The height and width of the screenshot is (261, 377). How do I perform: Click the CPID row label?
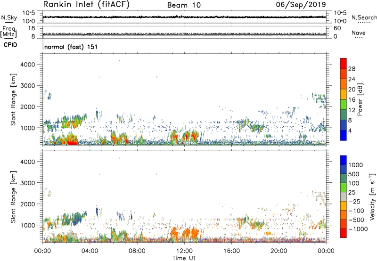(10, 45)
